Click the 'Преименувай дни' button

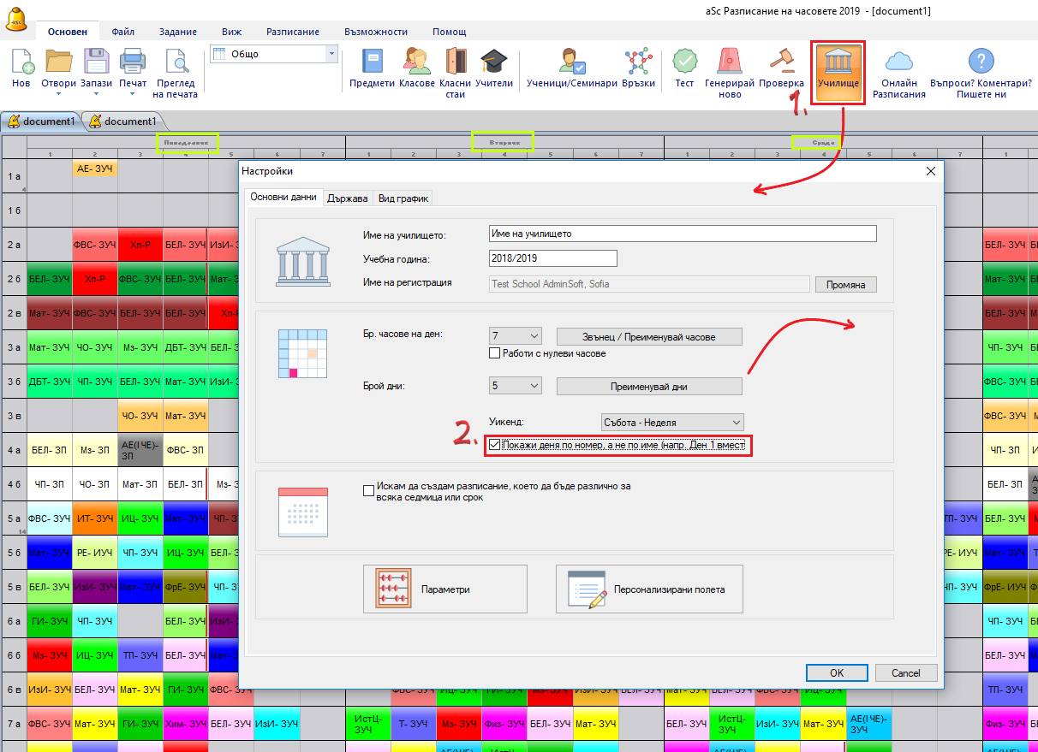point(648,386)
